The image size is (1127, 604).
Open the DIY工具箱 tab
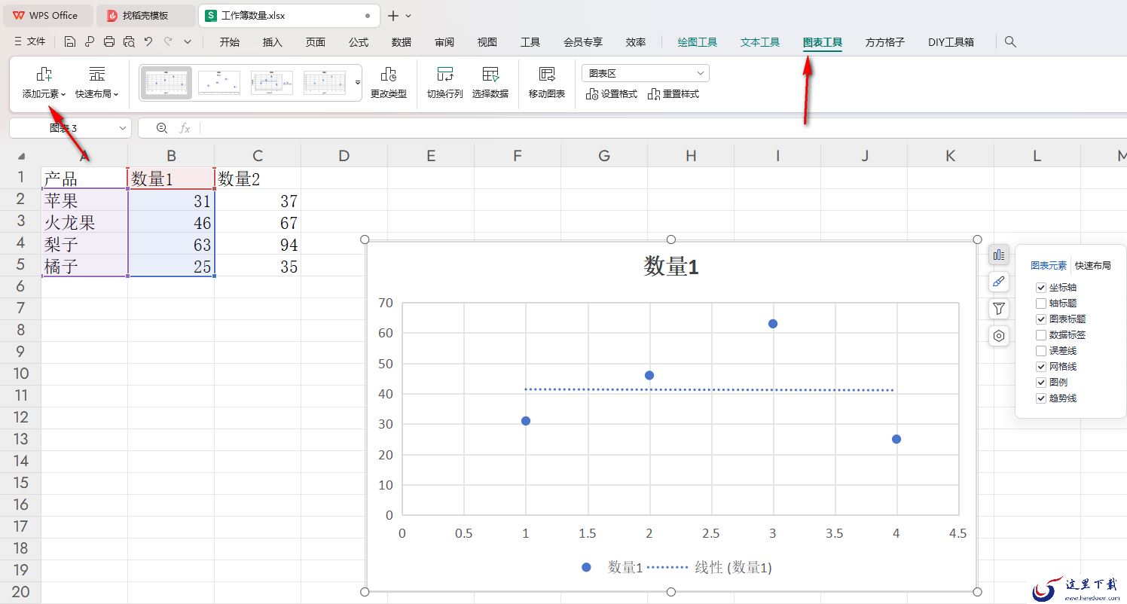(951, 42)
